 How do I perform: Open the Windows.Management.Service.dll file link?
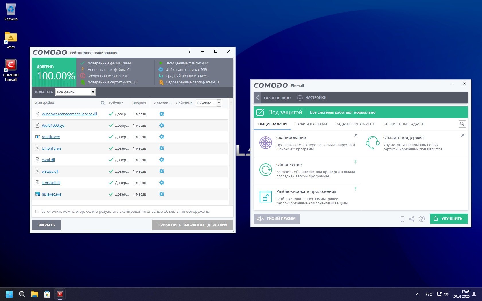(69, 114)
